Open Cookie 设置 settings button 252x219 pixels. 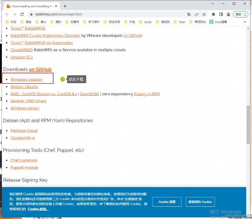(167, 202)
